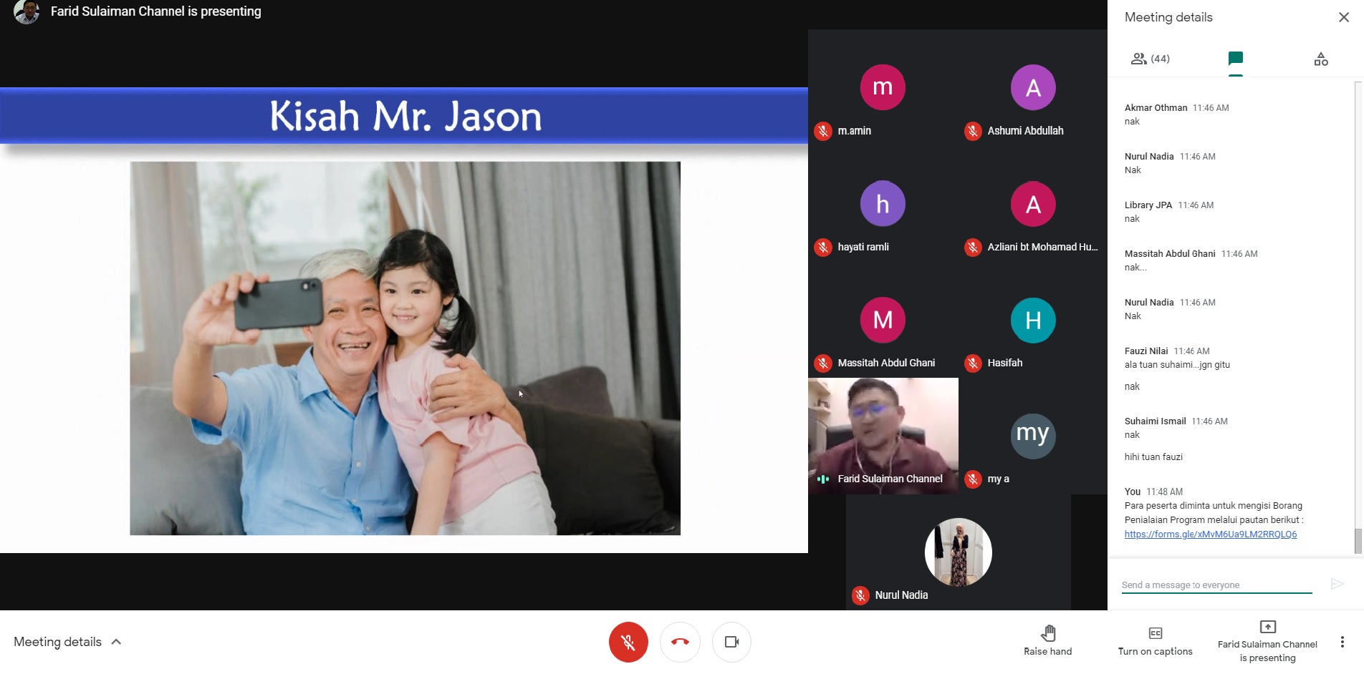Image resolution: width=1364 pixels, height=674 pixels.
Task: Click muted mic icon beside Massitah Abdul Ghani tile
Action: 823,363
